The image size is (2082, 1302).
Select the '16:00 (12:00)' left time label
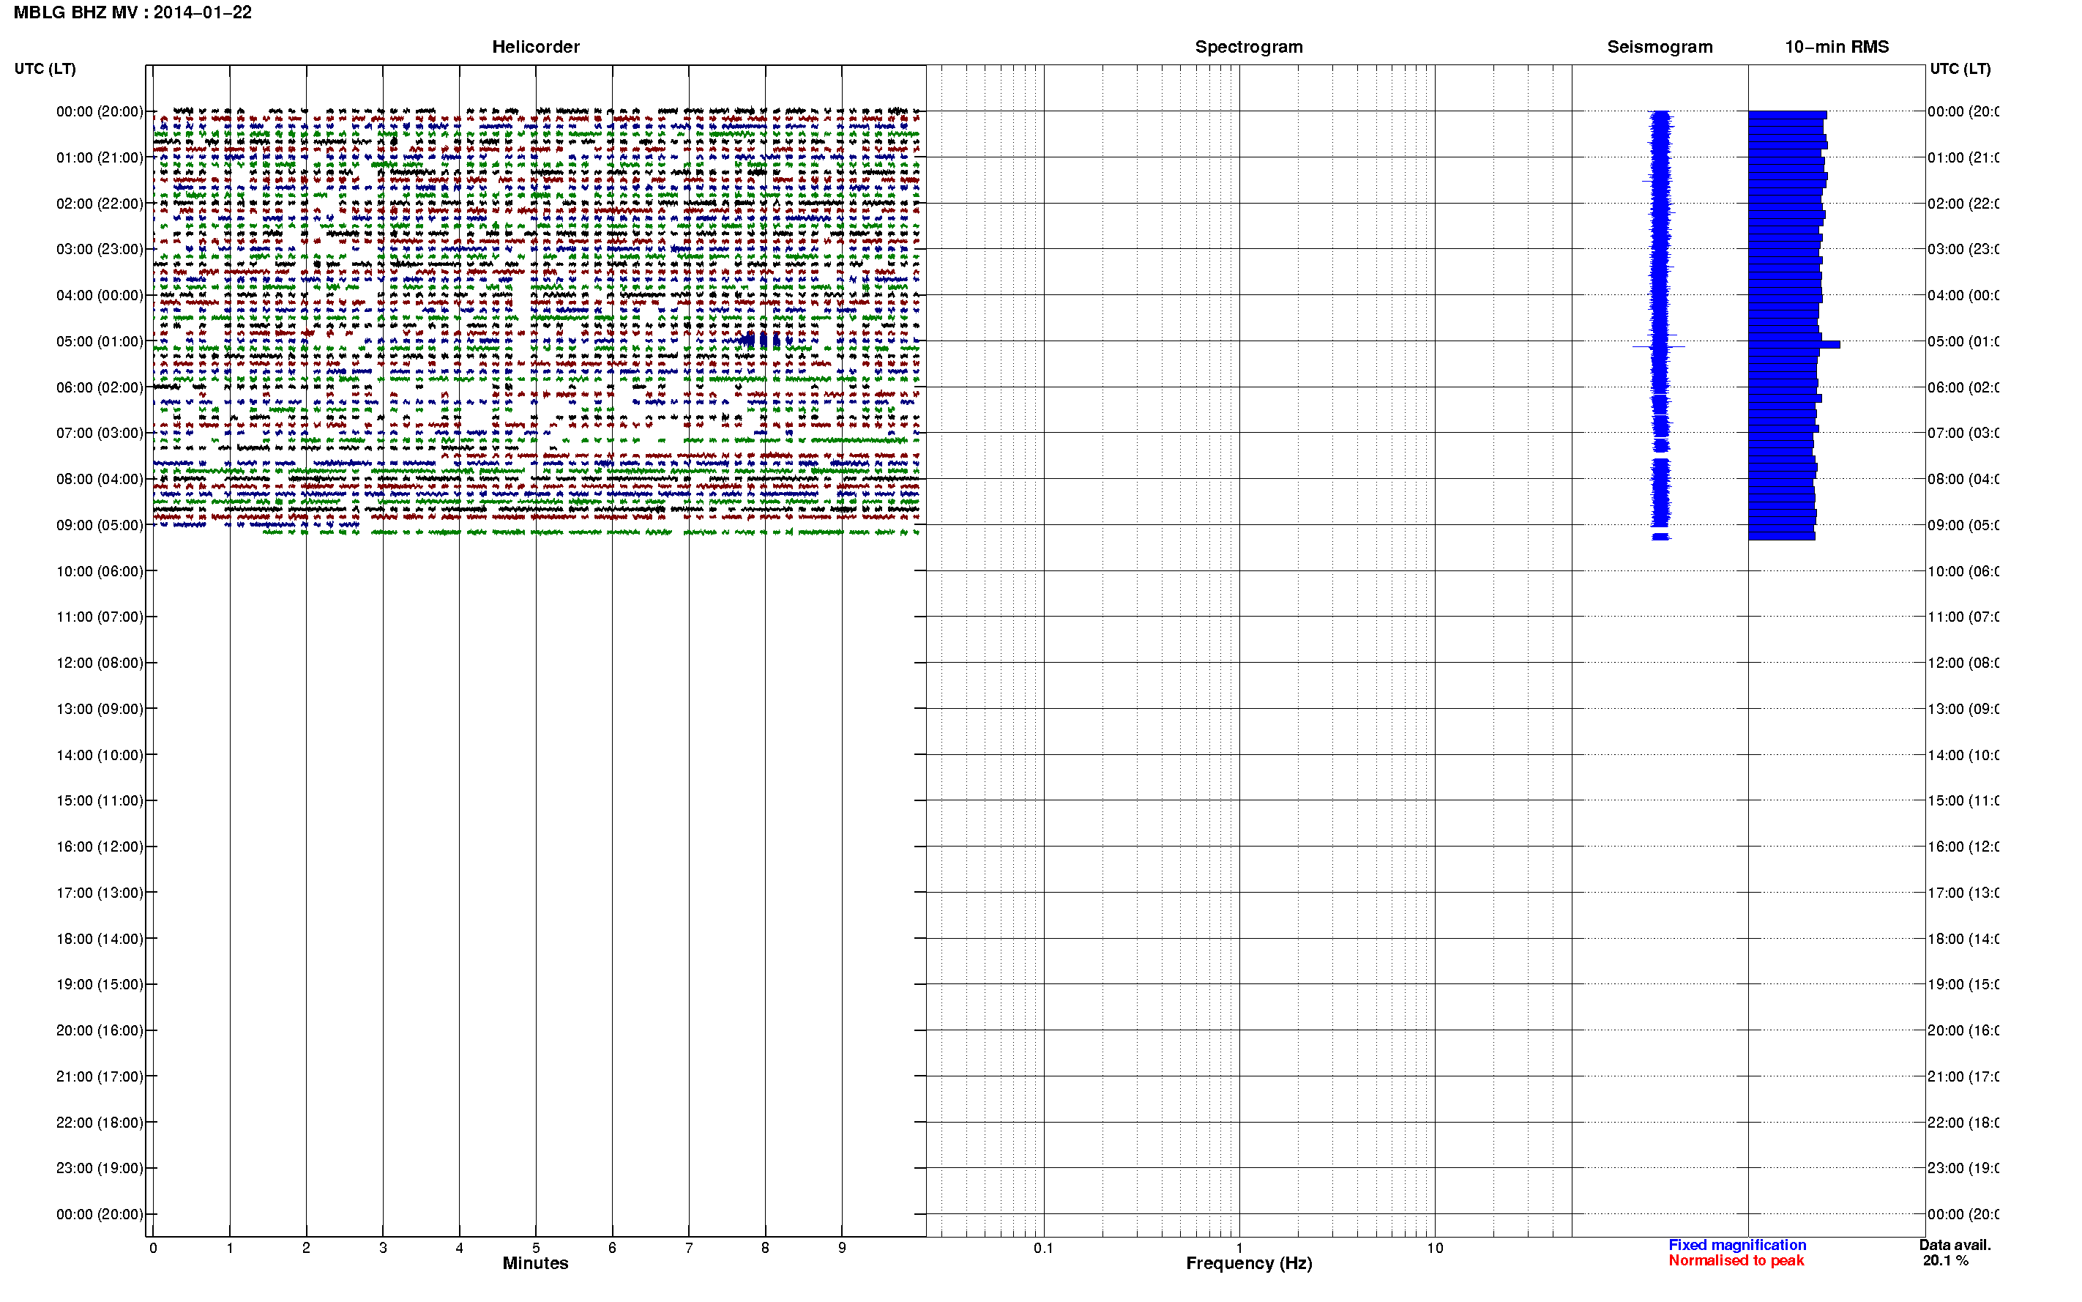[x=100, y=847]
